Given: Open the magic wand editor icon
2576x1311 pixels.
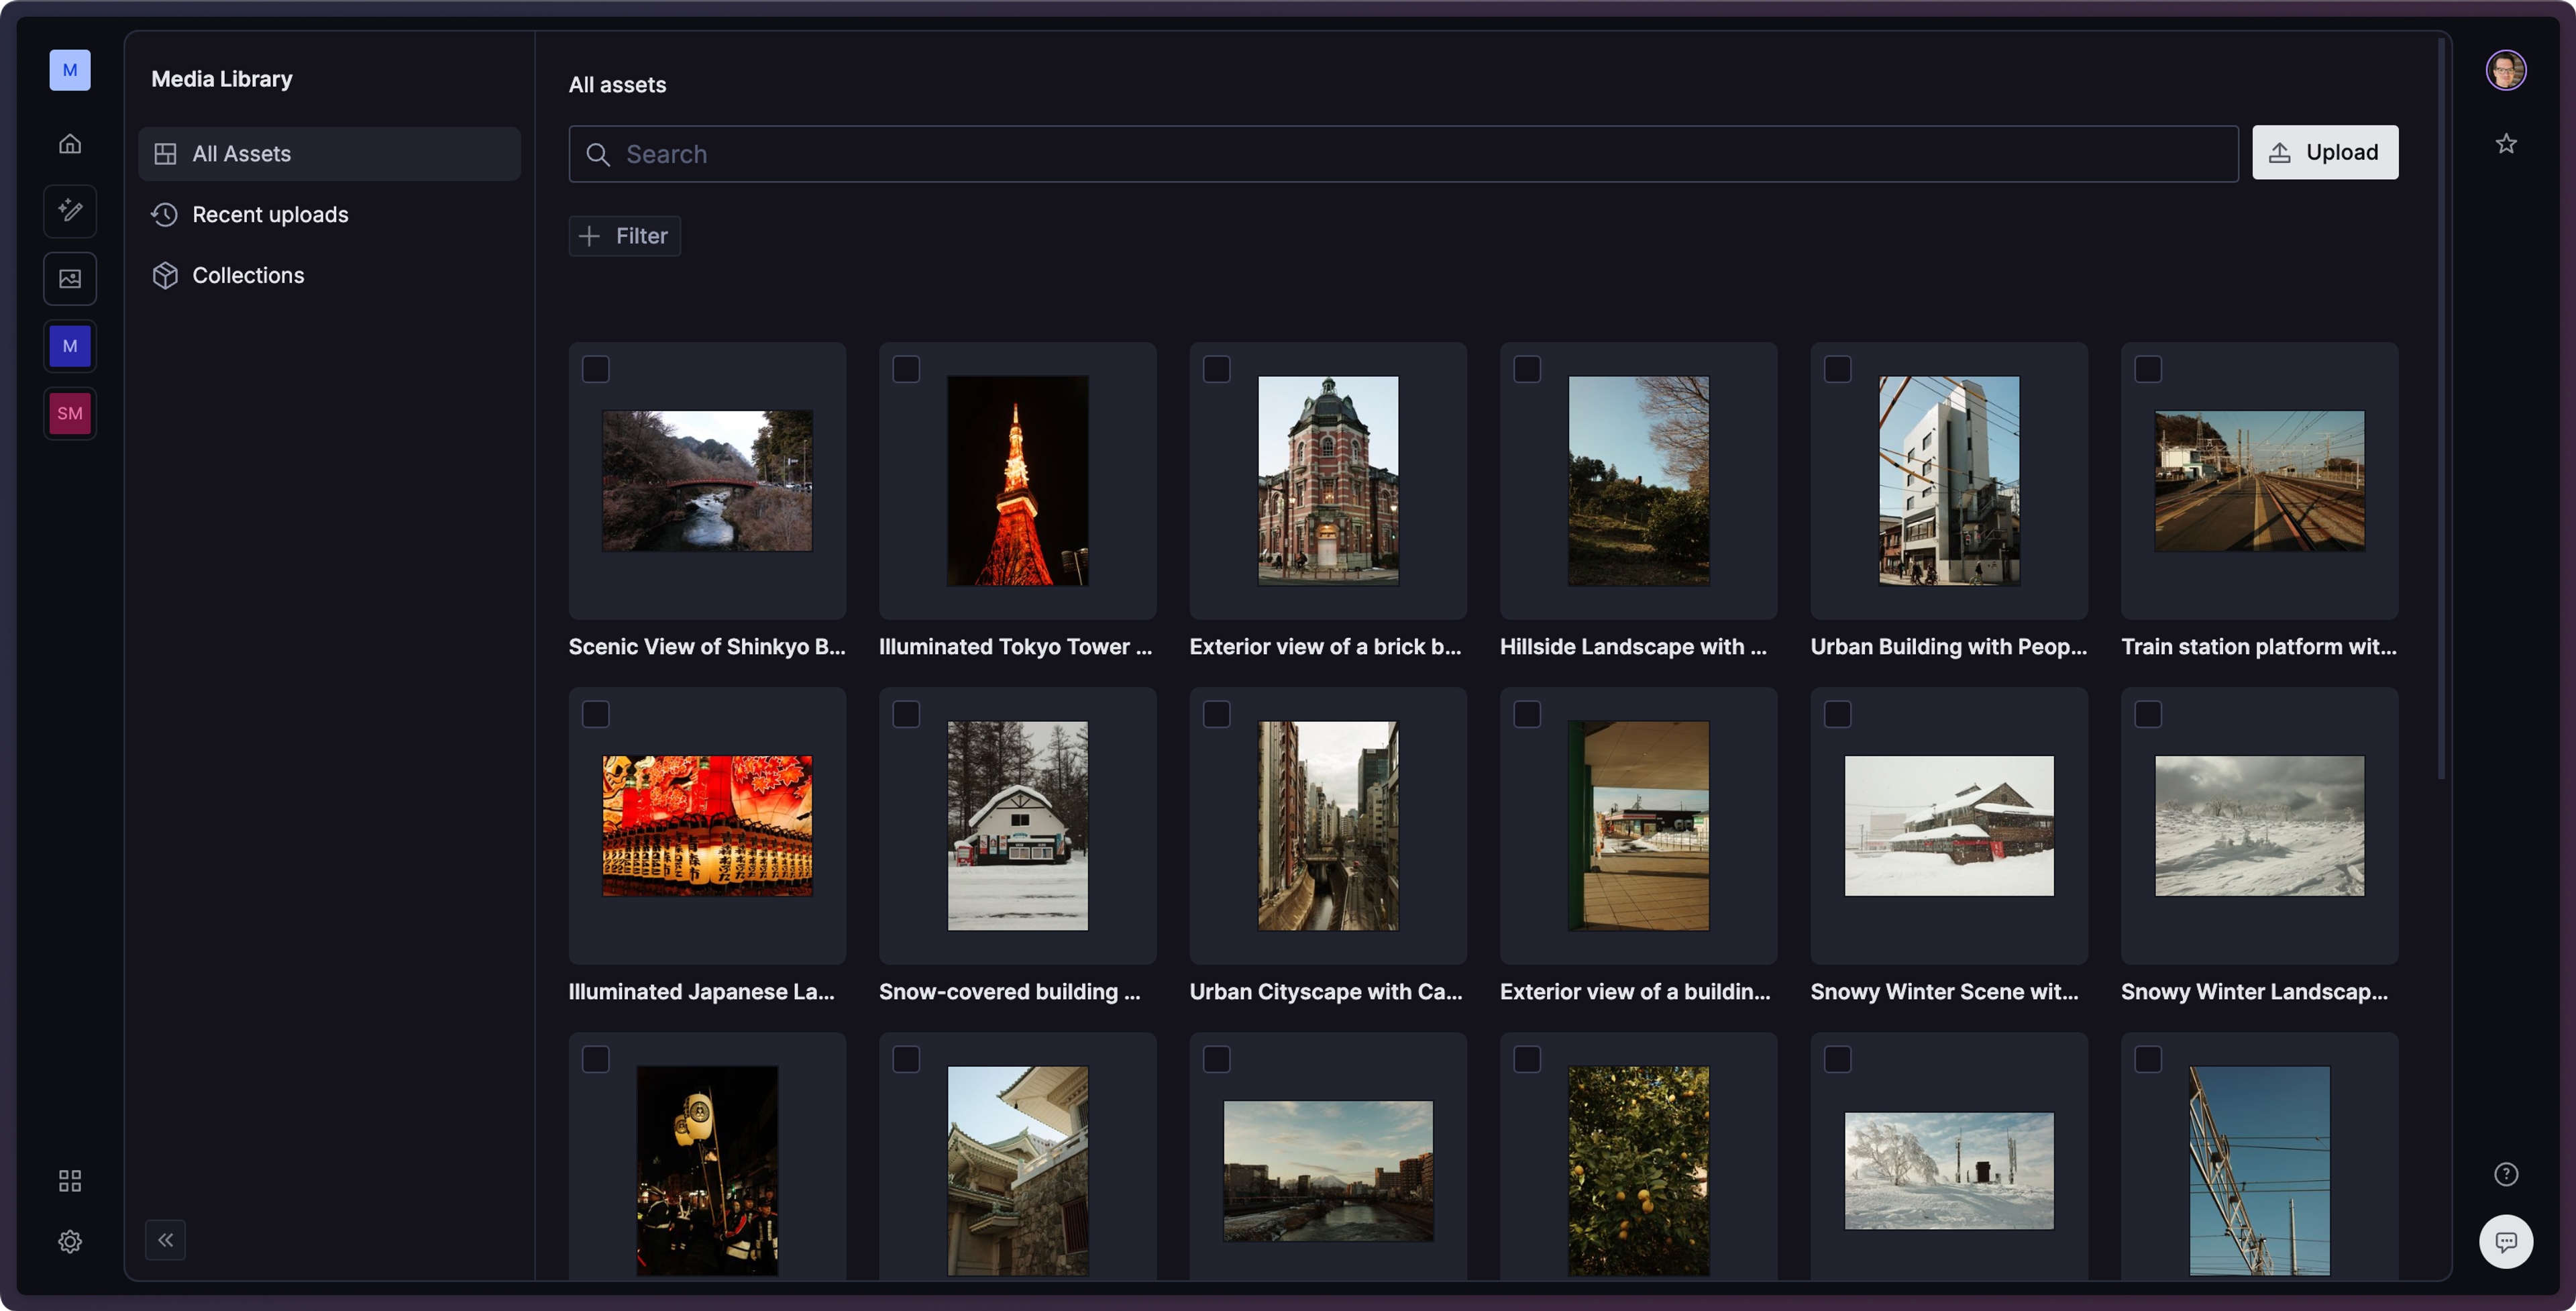Looking at the screenshot, I should [70, 211].
